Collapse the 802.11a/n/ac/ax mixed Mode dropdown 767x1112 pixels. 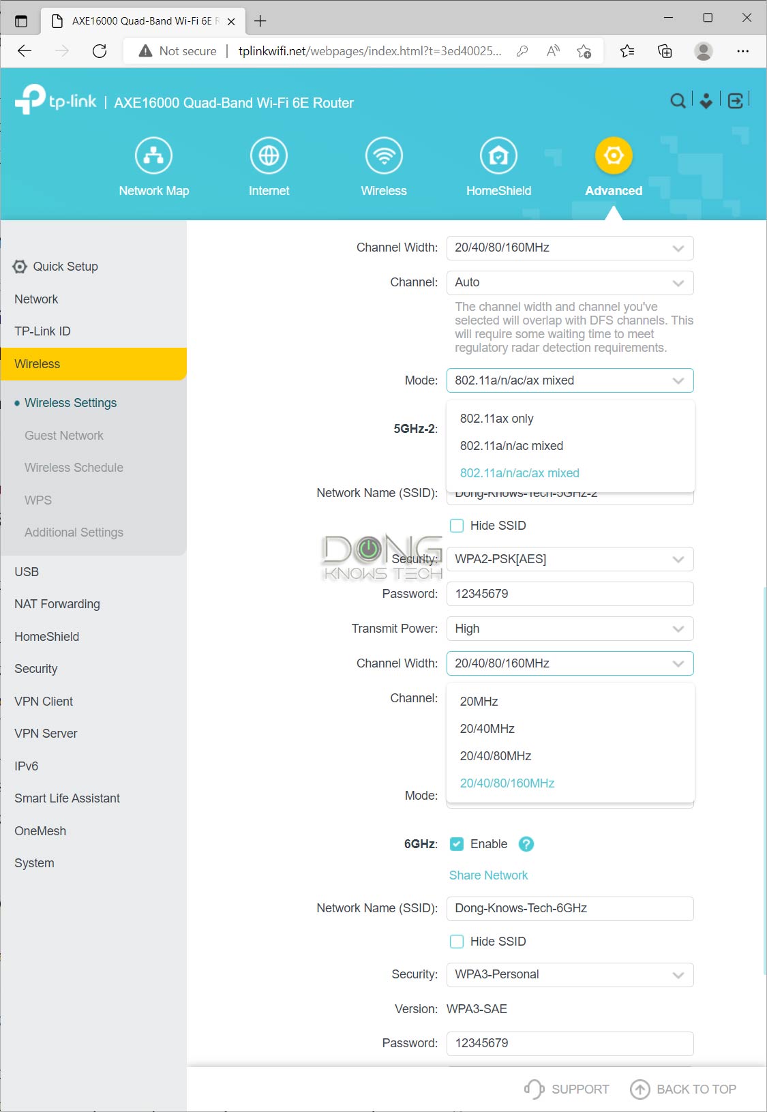tap(570, 380)
